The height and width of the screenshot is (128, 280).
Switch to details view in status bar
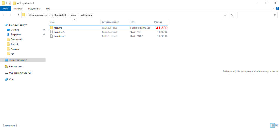[272, 126]
